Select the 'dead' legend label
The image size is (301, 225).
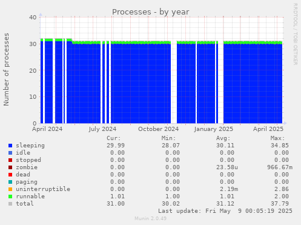click(x=23, y=175)
